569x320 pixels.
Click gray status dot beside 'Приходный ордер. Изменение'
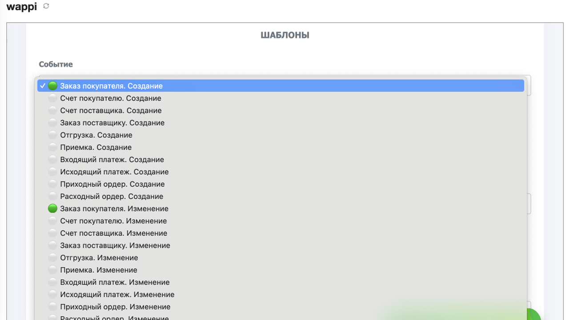pos(52,307)
